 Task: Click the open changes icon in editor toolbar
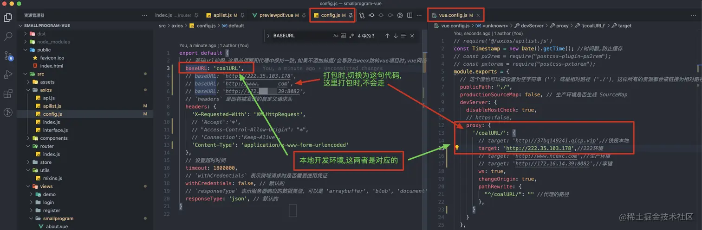[362, 15]
